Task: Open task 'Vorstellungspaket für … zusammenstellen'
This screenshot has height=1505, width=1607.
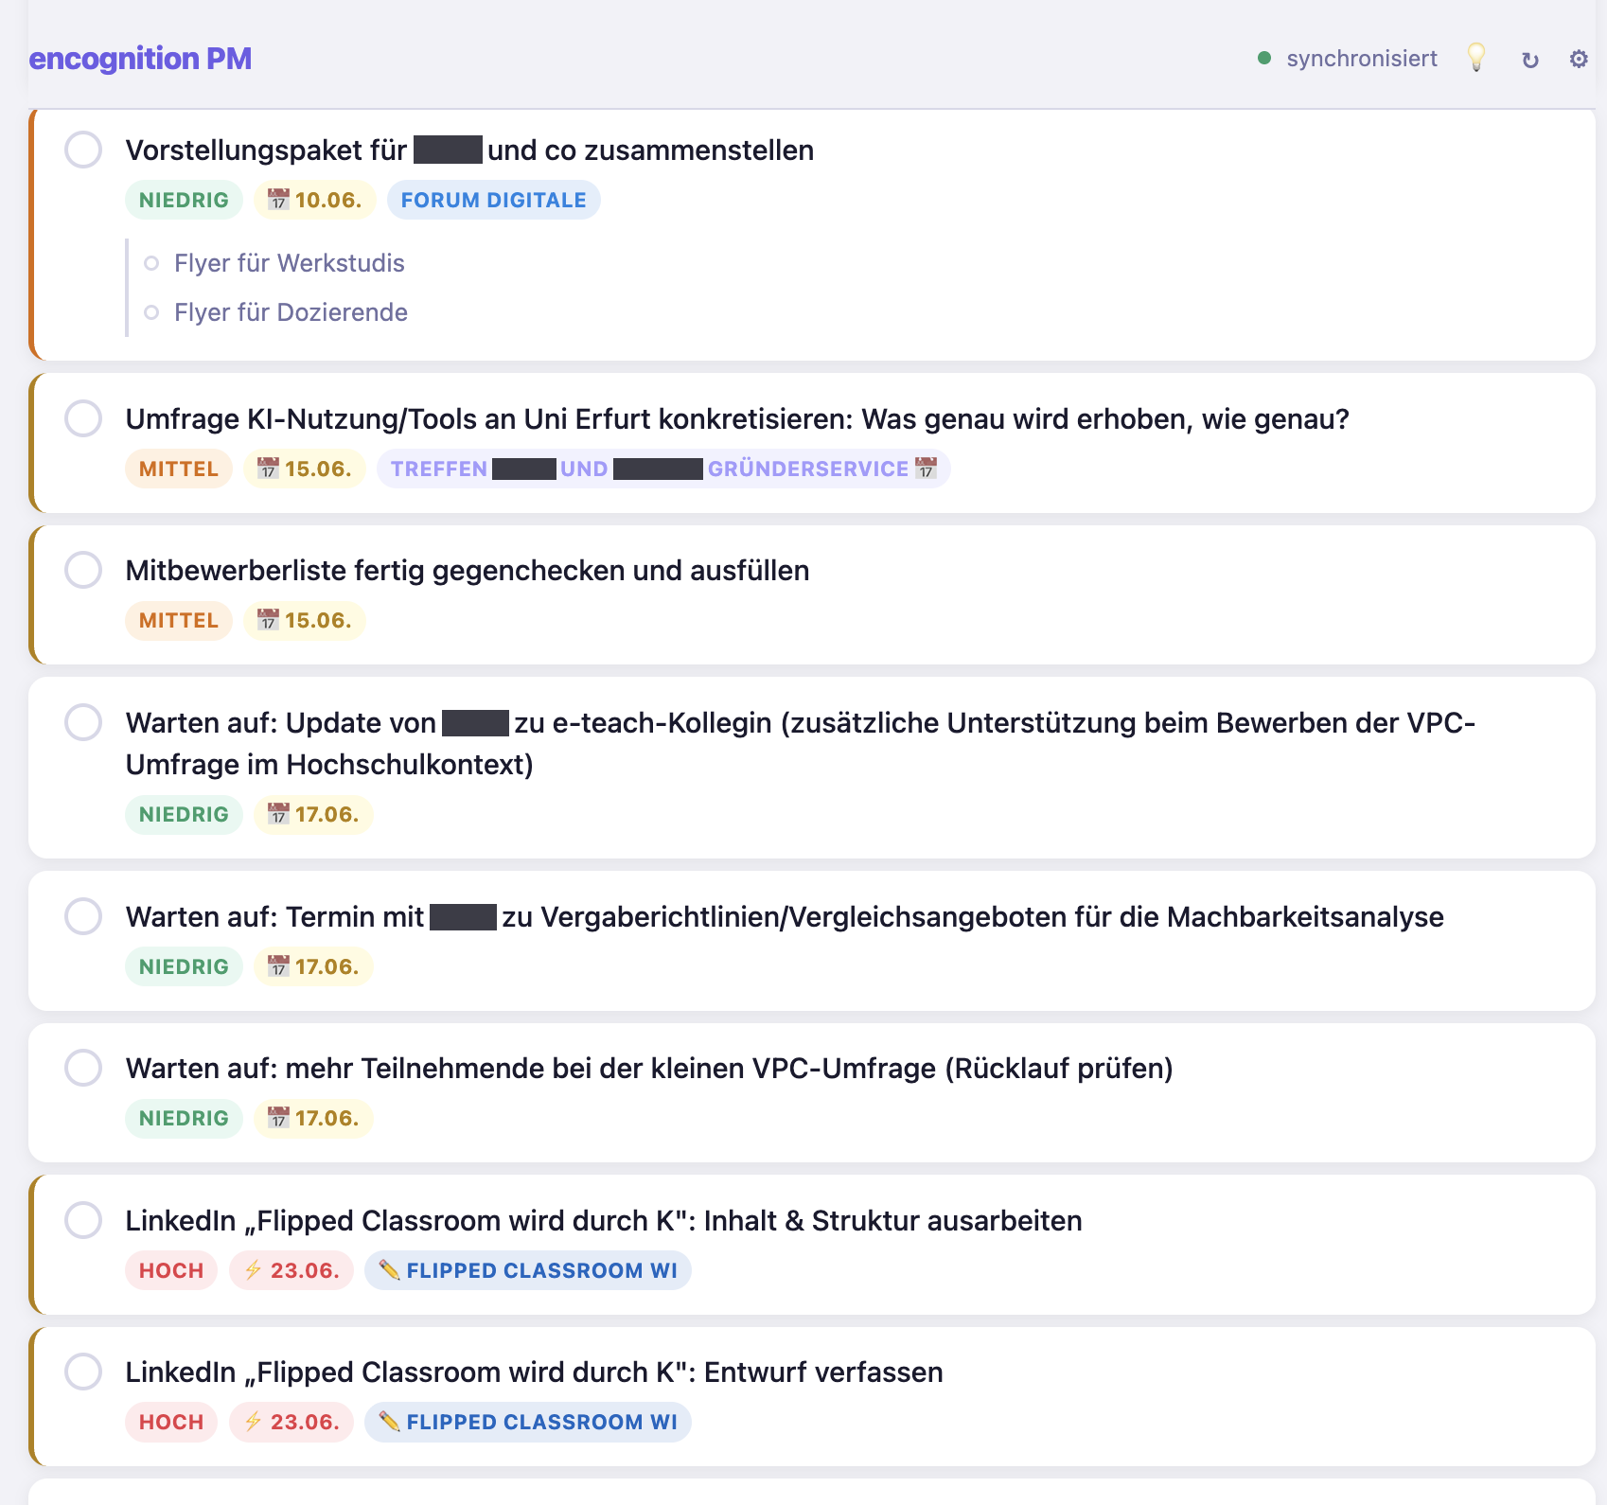Action: (x=469, y=150)
